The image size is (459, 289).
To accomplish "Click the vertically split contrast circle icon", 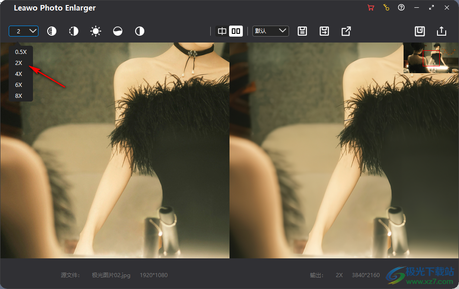I will 140,31.
